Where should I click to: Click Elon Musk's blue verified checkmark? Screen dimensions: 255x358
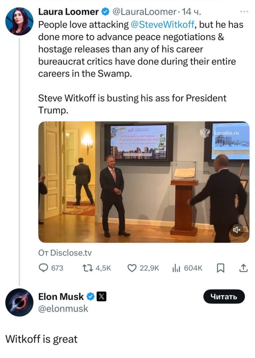click(x=90, y=297)
